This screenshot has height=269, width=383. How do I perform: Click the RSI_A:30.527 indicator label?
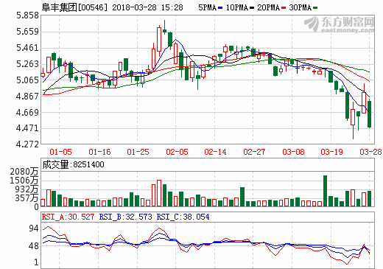pos(68,217)
